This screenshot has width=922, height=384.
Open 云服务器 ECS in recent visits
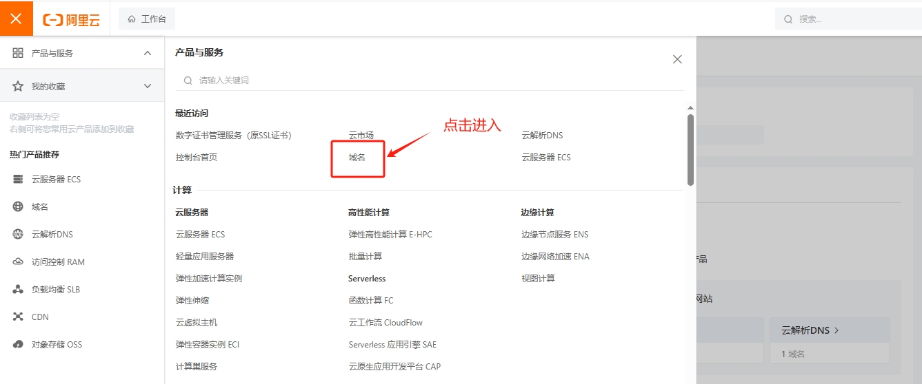[x=546, y=157]
